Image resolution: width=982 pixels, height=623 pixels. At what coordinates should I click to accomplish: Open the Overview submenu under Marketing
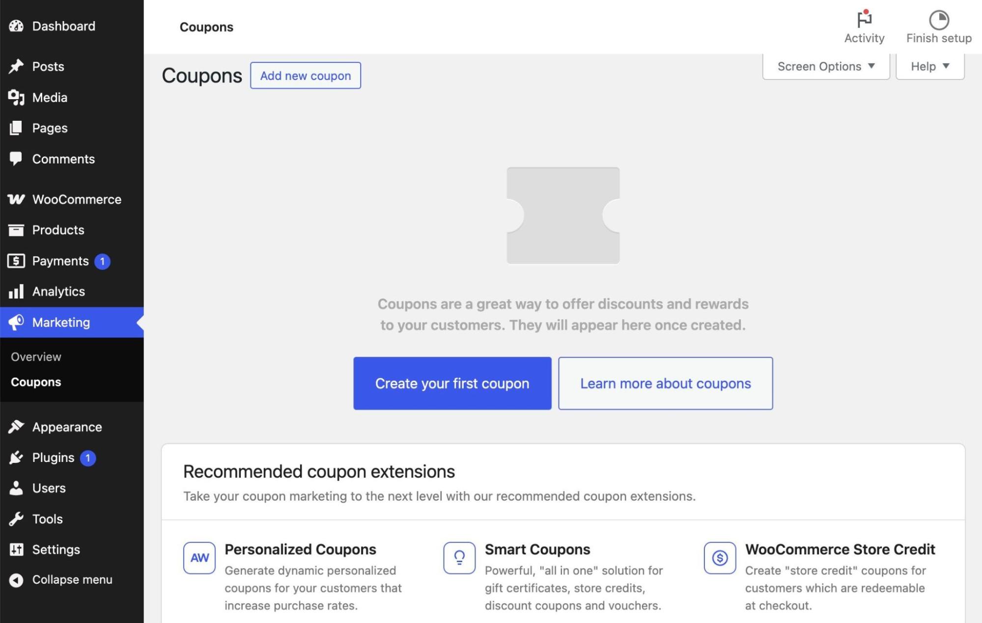(x=36, y=357)
